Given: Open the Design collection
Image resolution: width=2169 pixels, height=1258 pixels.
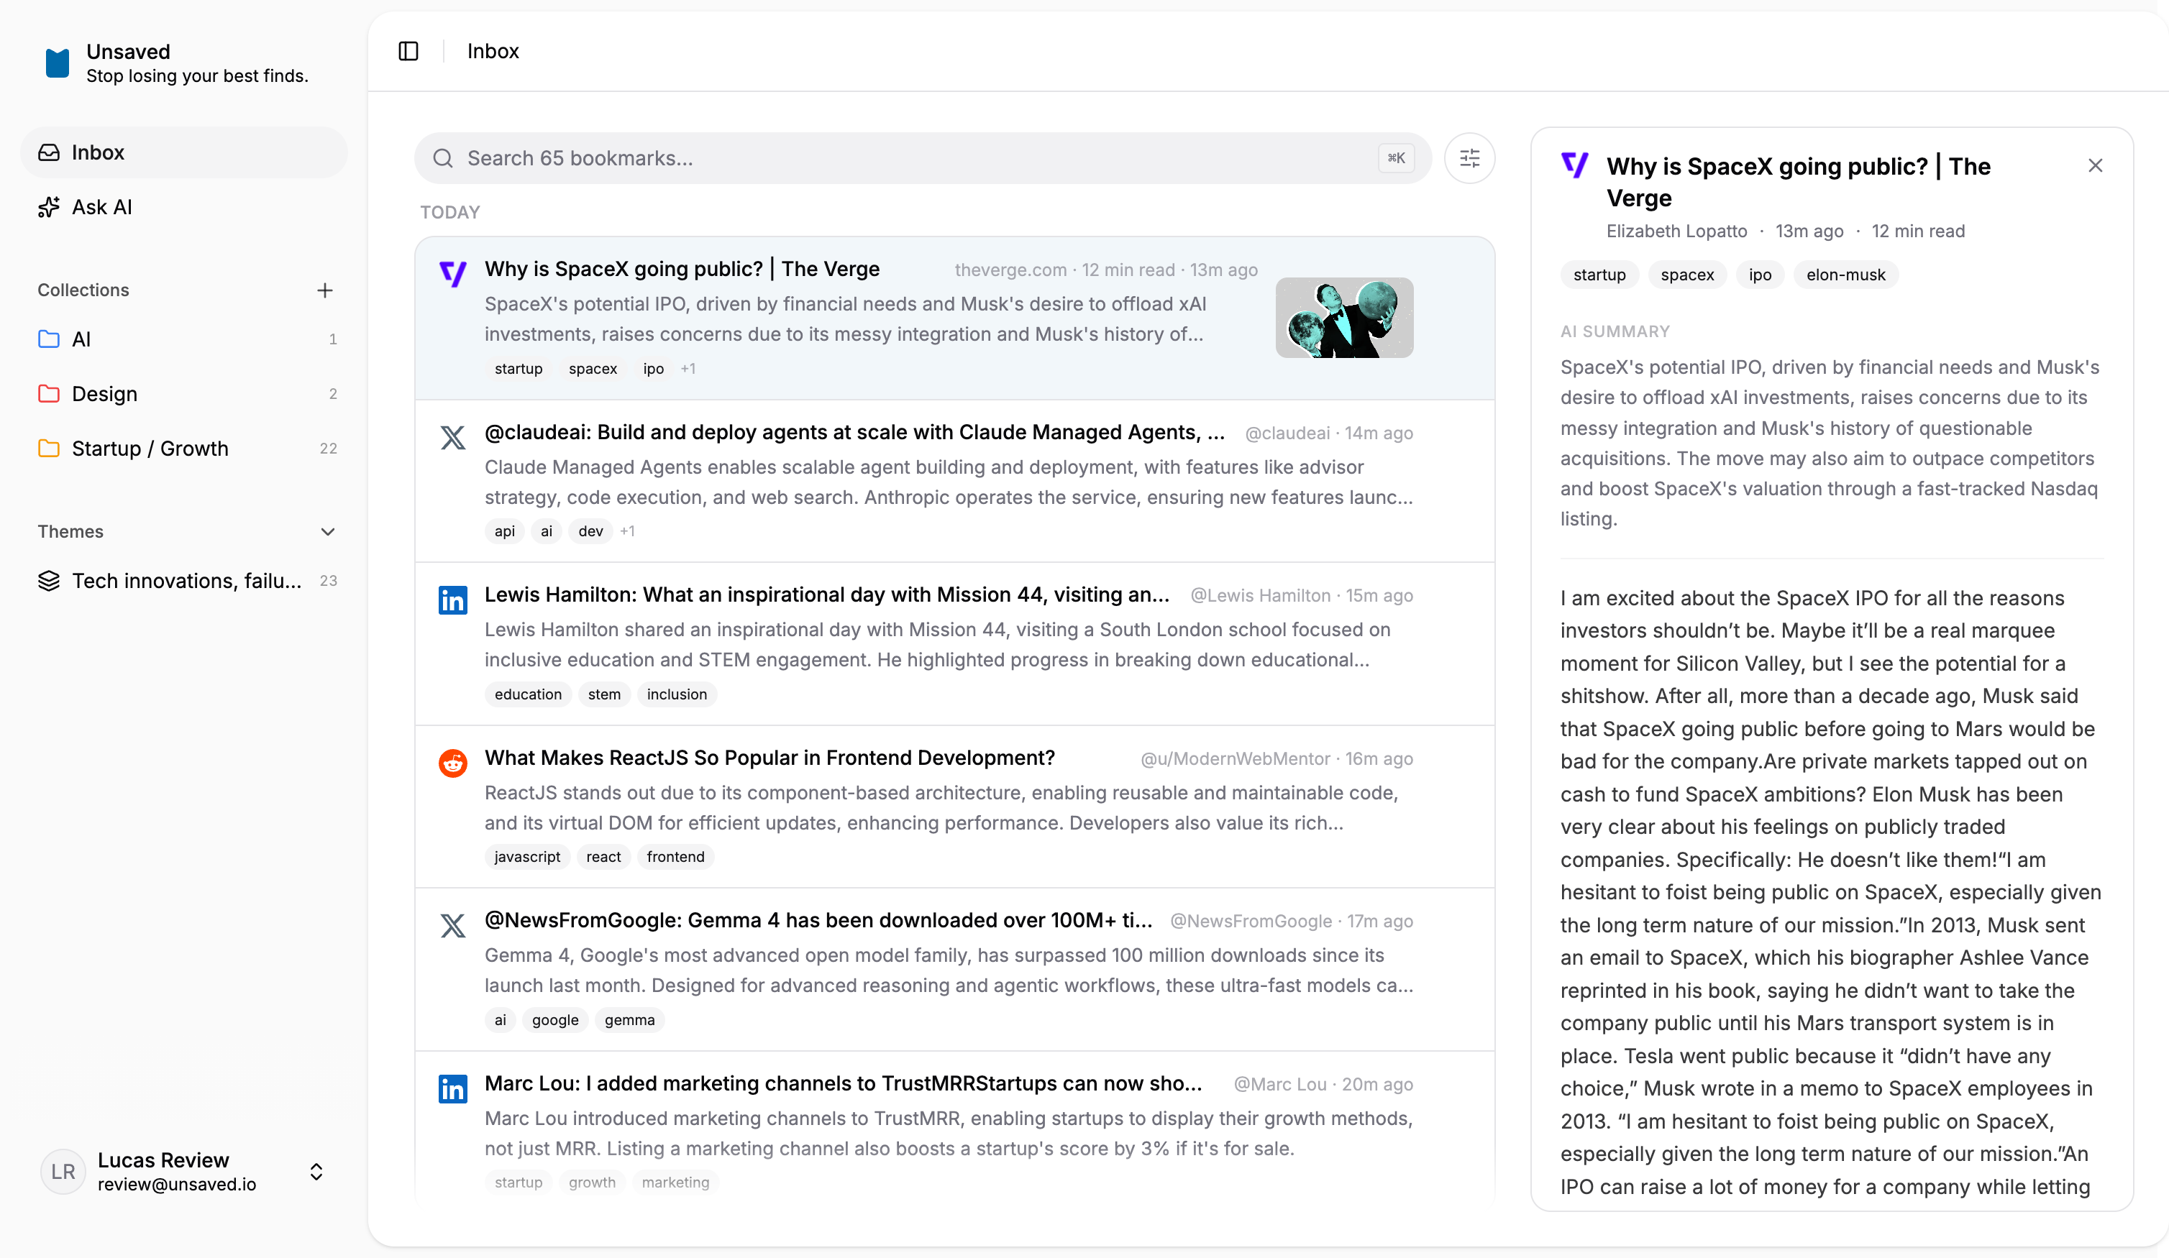Looking at the screenshot, I should [184, 394].
